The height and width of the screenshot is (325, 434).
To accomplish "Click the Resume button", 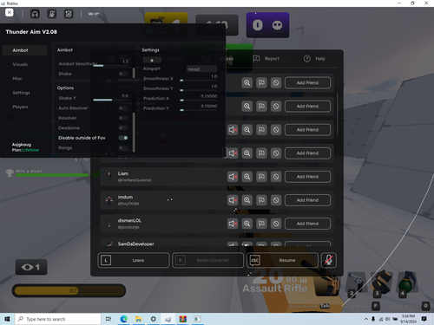I will click(x=282, y=260).
